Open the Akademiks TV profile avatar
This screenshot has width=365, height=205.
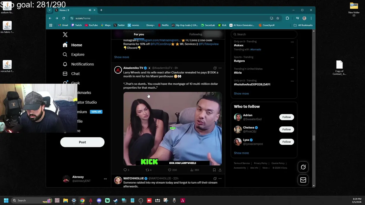(118, 70)
